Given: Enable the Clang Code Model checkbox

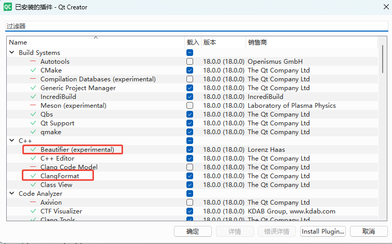Looking at the screenshot, I should (x=190, y=167).
